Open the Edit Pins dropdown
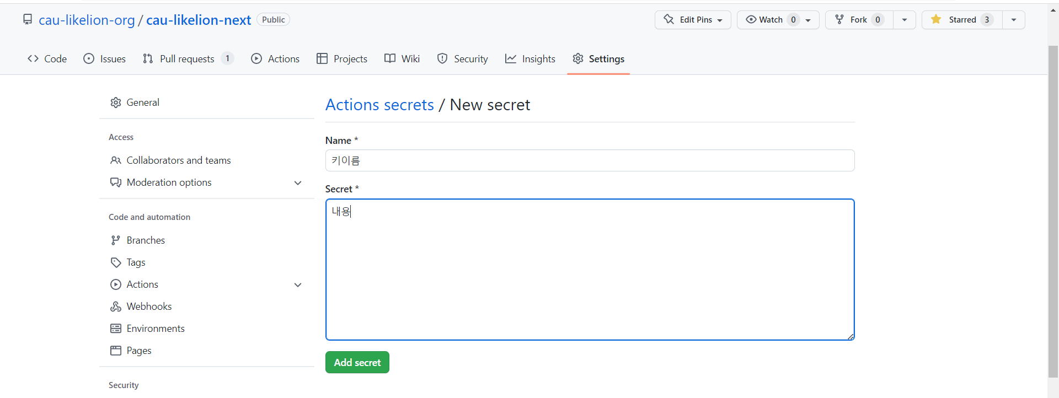The width and height of the screenshot is (1059, 398). pyautogui.click(x=693, y=20)
